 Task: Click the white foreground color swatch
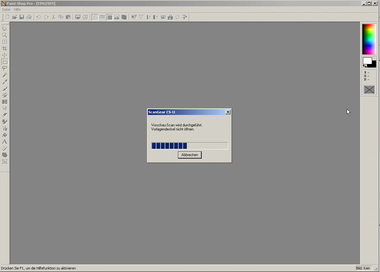[x=367, y=60]
